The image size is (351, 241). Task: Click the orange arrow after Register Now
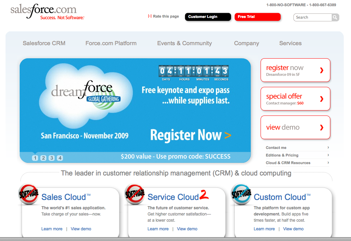click(228, 135)
